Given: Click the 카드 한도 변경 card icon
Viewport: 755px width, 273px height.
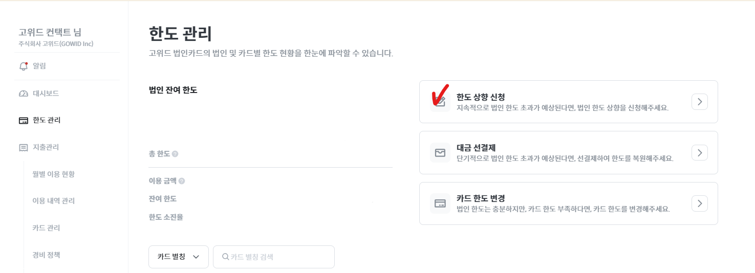Looking at the screenshot, I should click(440, 203).
